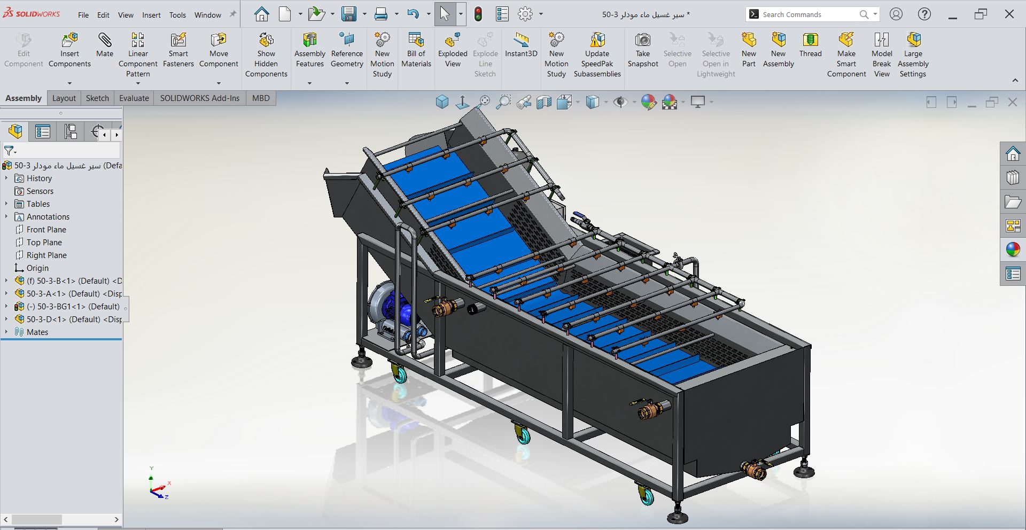Click the tree filter box
The height and width of the screenshot is (530, 1026).
(61, 151)
